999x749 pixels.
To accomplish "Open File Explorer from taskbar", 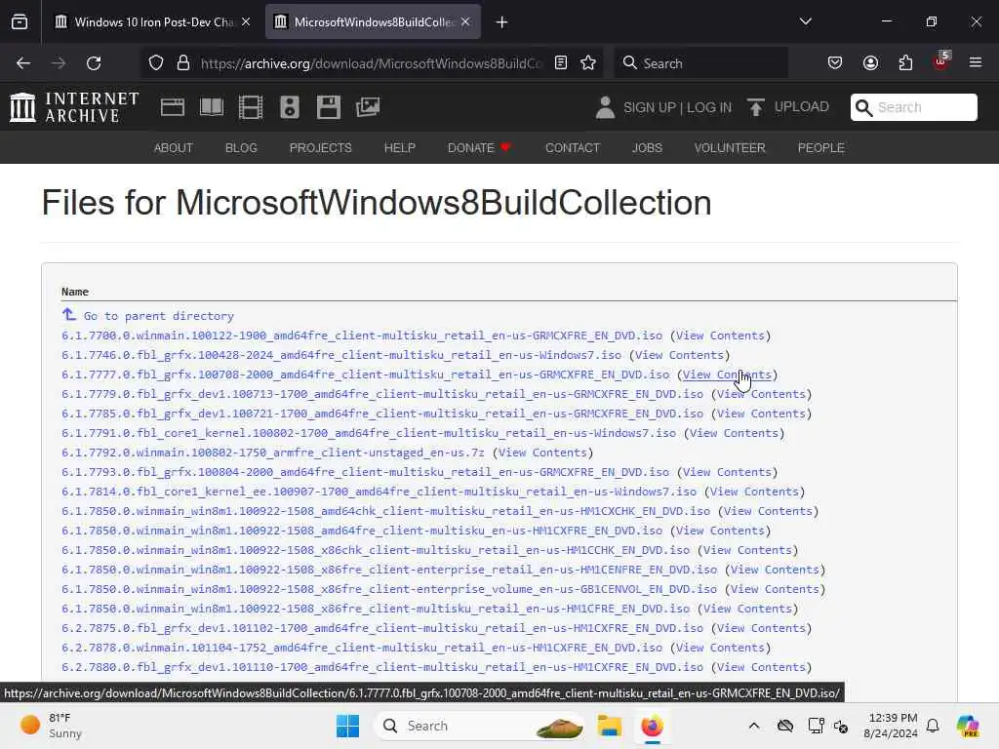I will click(x=609, y=726).
